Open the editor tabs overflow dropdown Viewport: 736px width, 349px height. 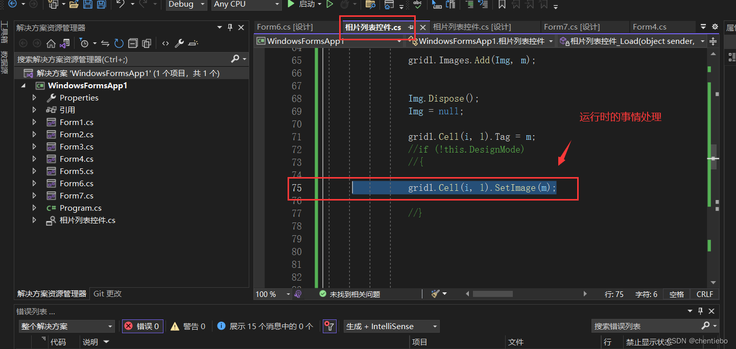click(703, 27)
